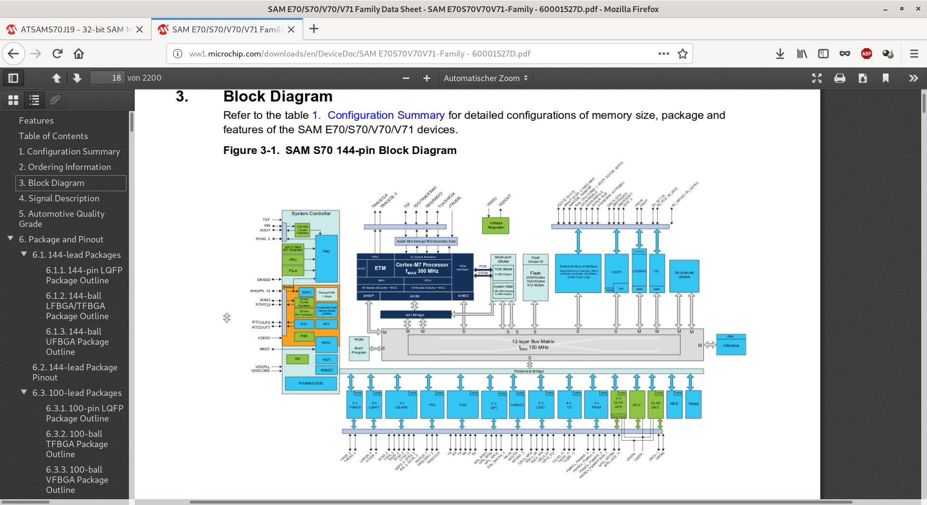Print the PDF document
The width and height of the screenshot is (927, 505).
(840, 78)
